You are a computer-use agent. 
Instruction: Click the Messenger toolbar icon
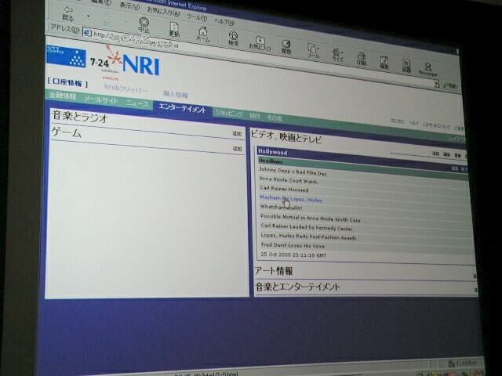428,69
